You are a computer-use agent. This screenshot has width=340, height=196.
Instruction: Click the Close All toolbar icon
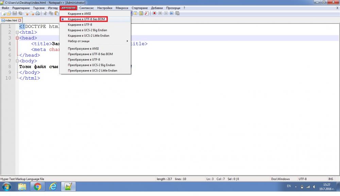click(x=32, y=13)
